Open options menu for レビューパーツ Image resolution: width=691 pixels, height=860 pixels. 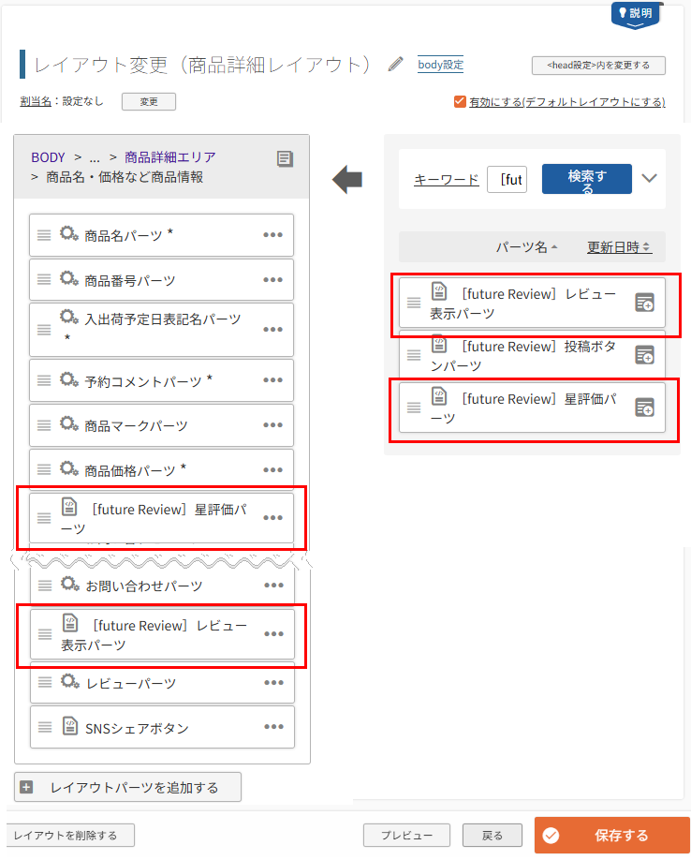pyautogui.click(x=274, y=683)
